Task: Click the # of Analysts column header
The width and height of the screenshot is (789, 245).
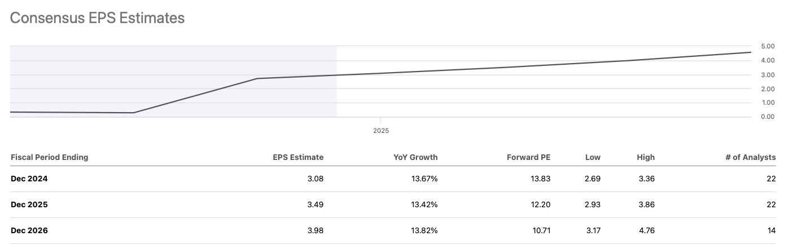Action: (x=751, y=157)
